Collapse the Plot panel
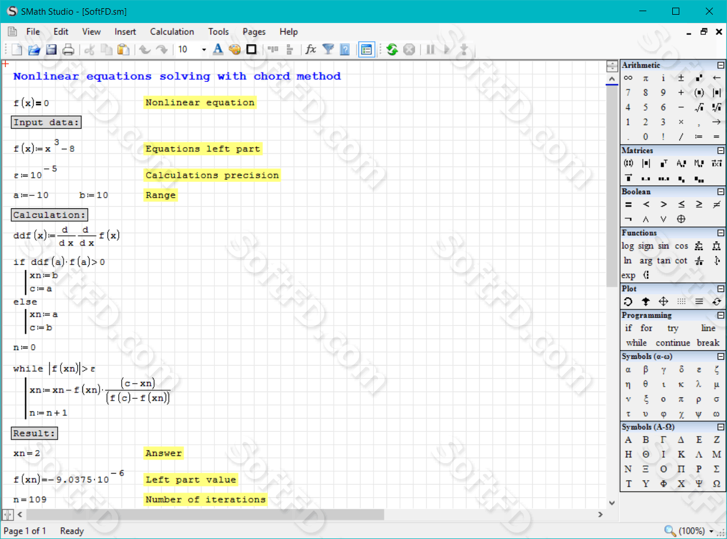 point(721,289)
